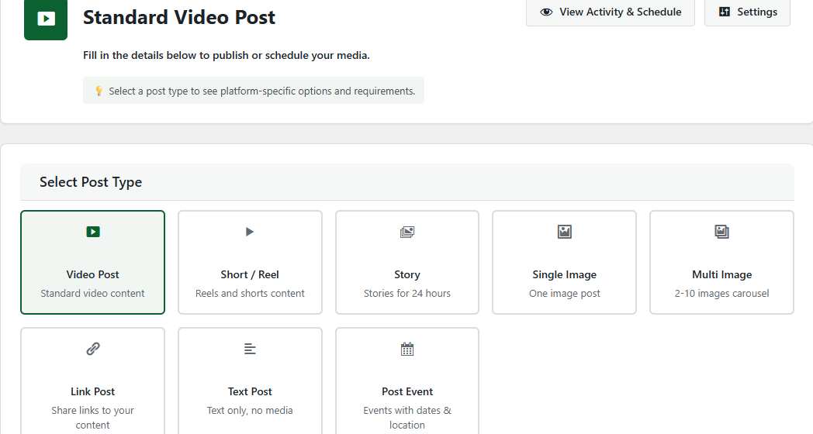Click the text 'Share links to your content'
813x434 pixels.
[x=93, y=418]
